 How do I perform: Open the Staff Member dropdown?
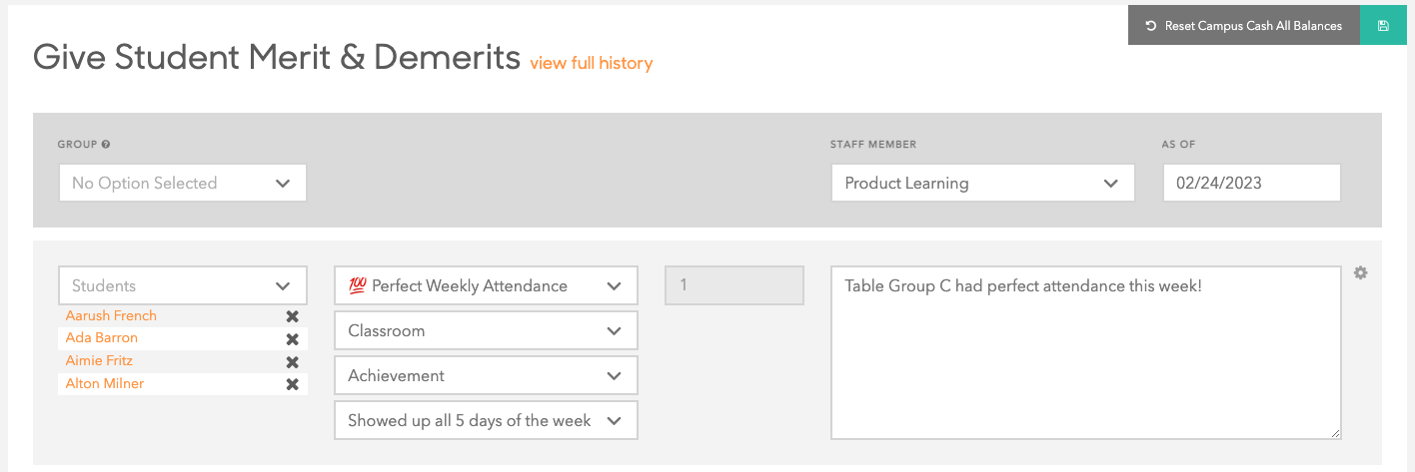(982, 184)
